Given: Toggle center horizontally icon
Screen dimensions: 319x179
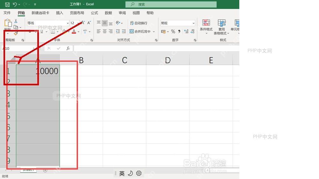Looking at the screenshot, I should pos(105,31).
